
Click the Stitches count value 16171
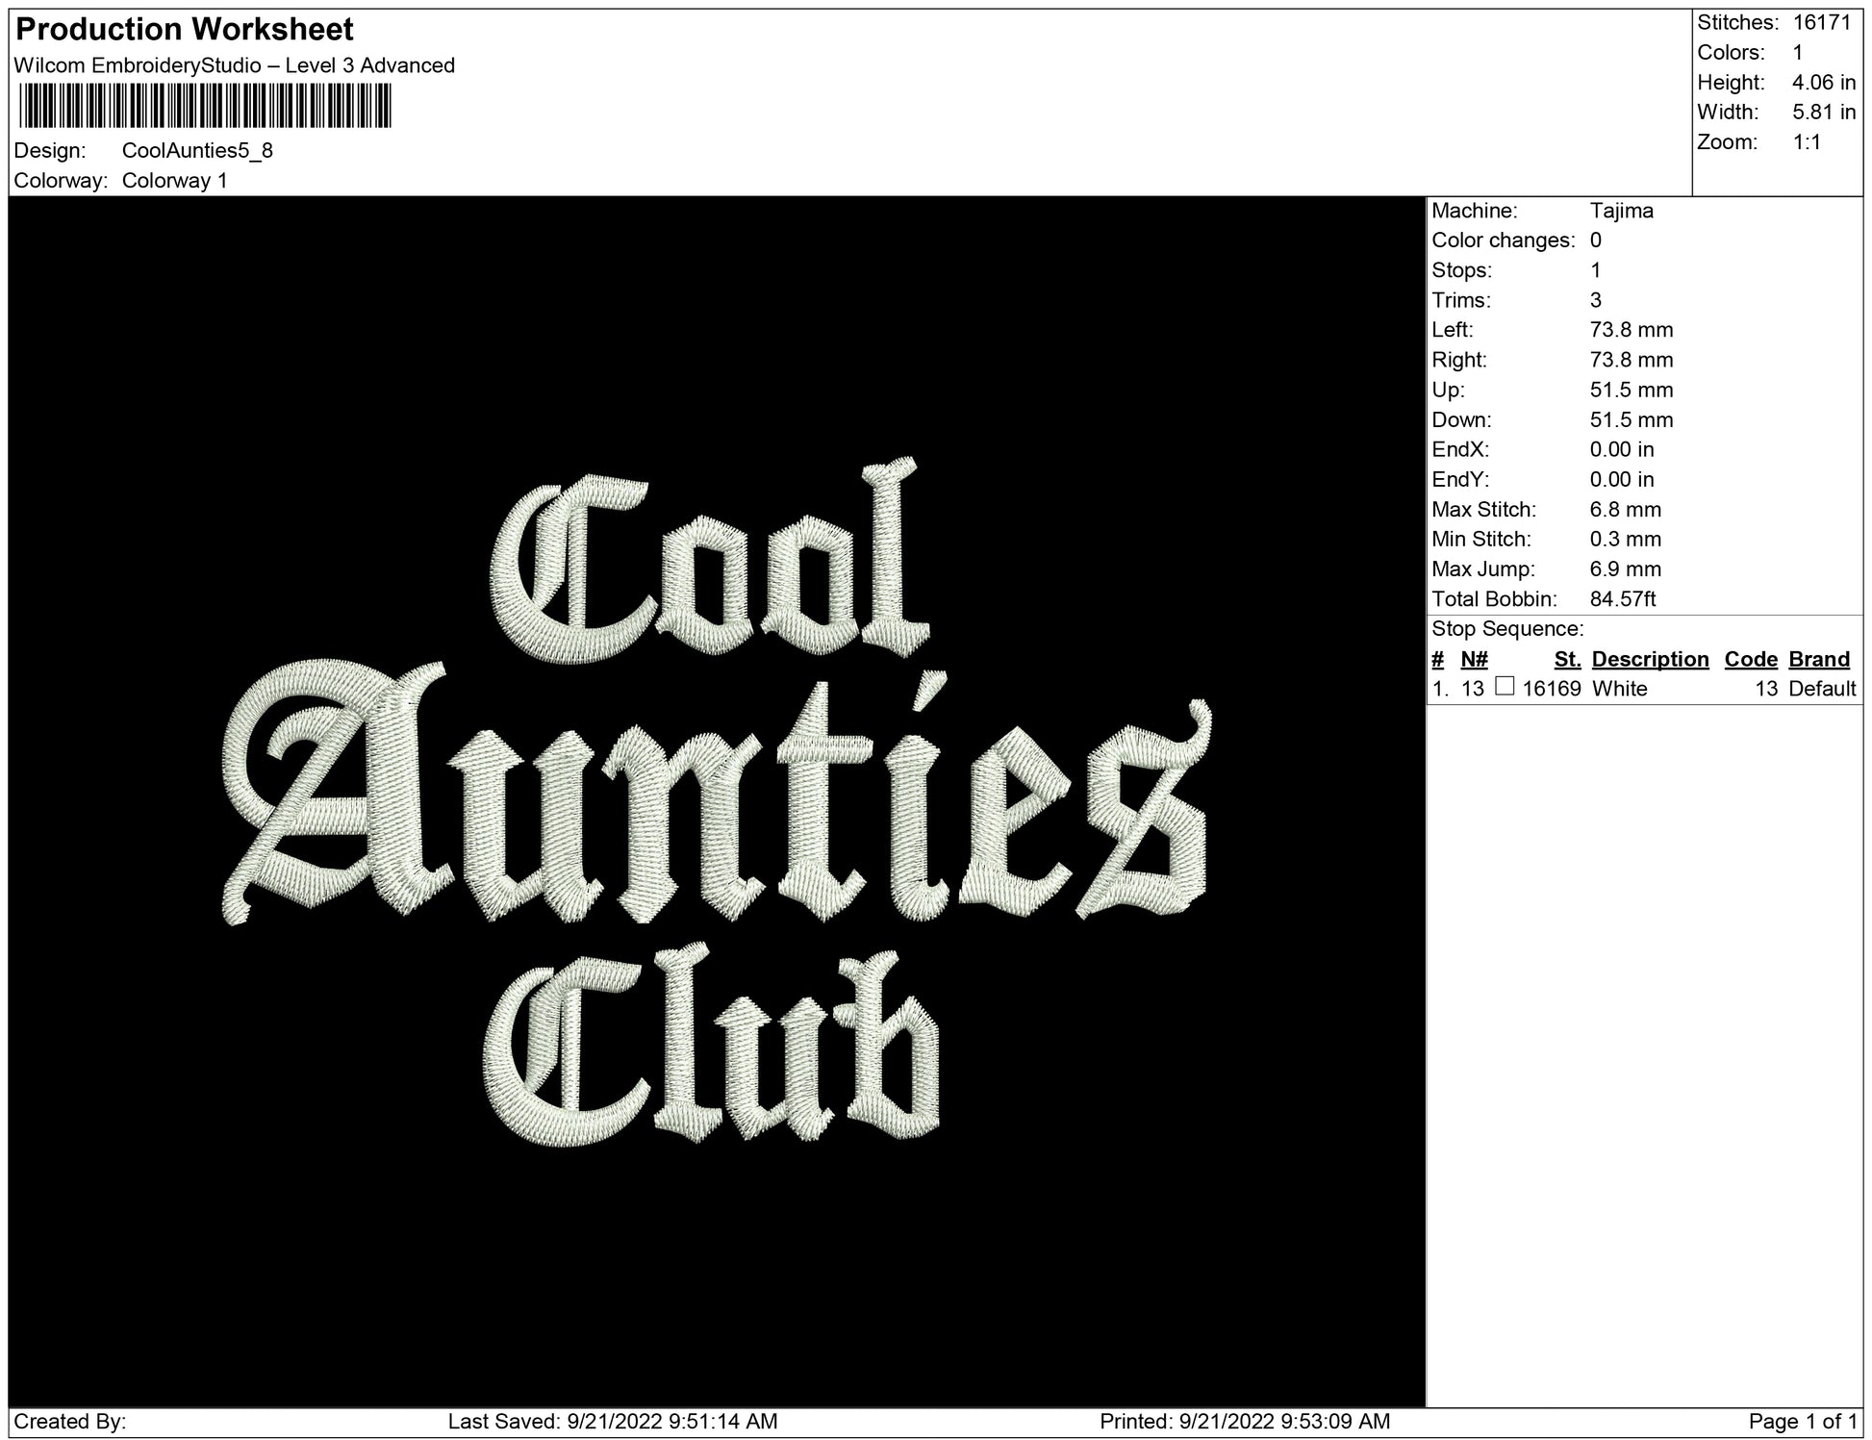[x=1822, y=23]
